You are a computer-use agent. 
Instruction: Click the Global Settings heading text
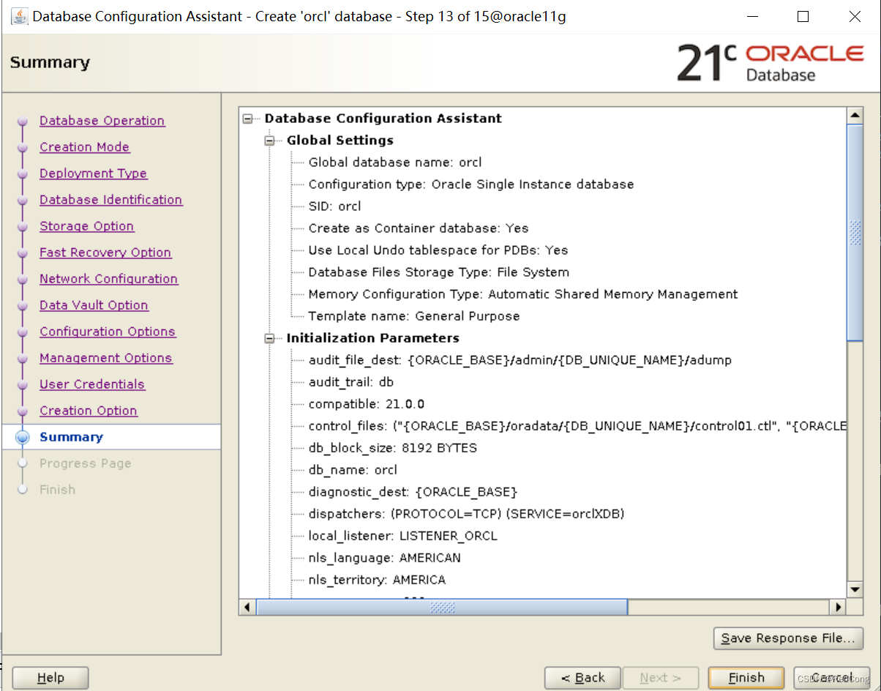pos(340,141)
